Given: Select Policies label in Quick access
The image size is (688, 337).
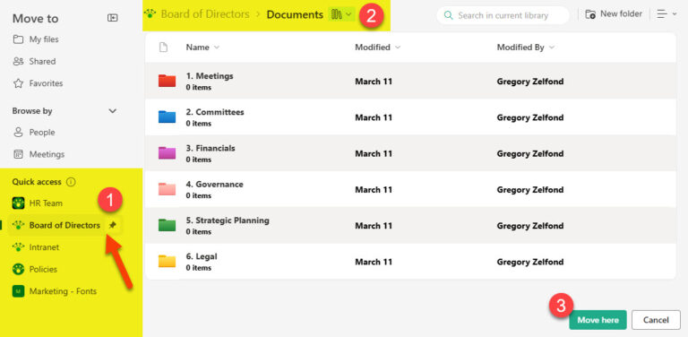Looking at the screenshot, I should [43, 269].
